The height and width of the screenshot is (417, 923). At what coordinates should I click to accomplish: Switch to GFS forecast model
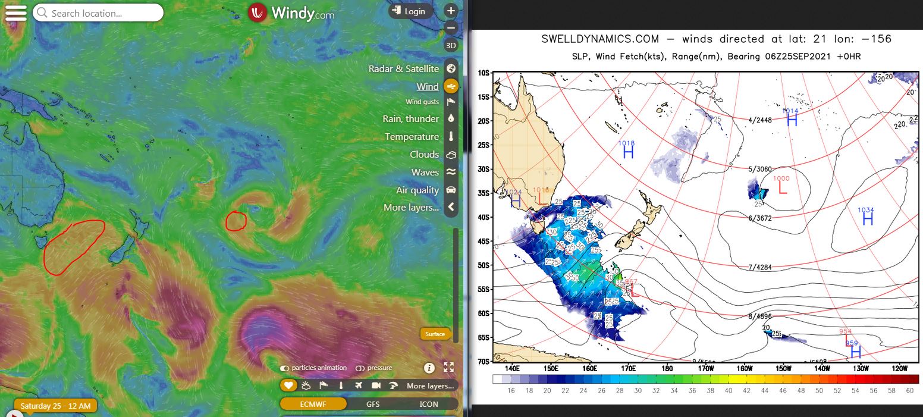(x=373, y=404)
